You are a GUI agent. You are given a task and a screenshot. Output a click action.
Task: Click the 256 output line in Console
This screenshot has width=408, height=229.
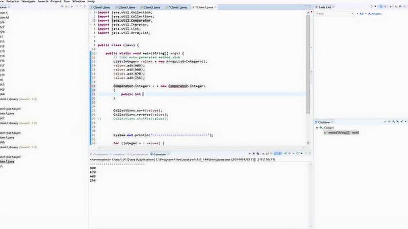click(x=93, y=180)
